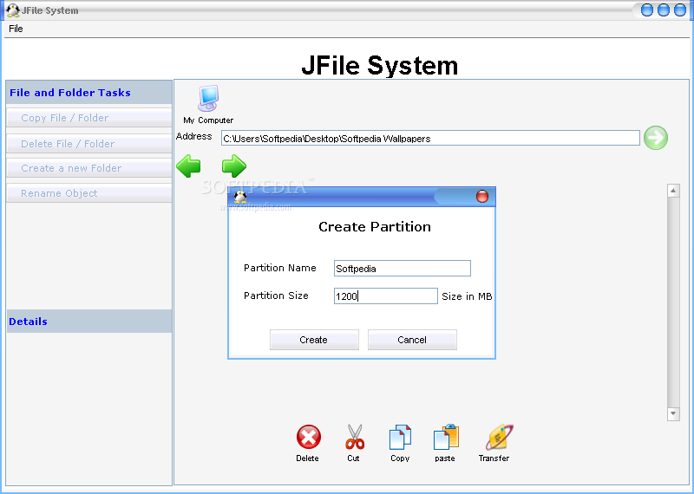Click the last blue button in the main title bar
This screenshot has width=694, height=494.
(680, 10)
